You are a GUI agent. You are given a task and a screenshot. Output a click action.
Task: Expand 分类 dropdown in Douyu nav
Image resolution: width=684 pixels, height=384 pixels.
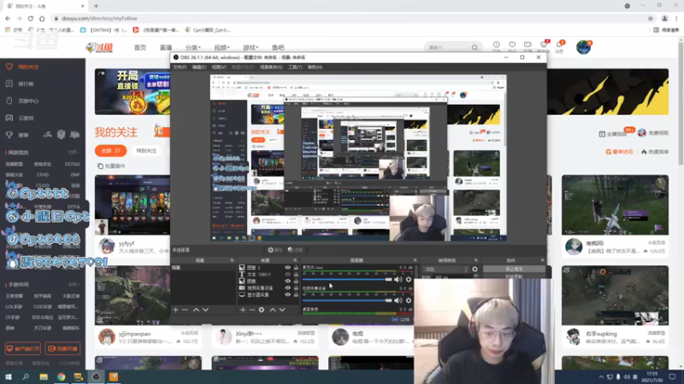pos(193,48)
